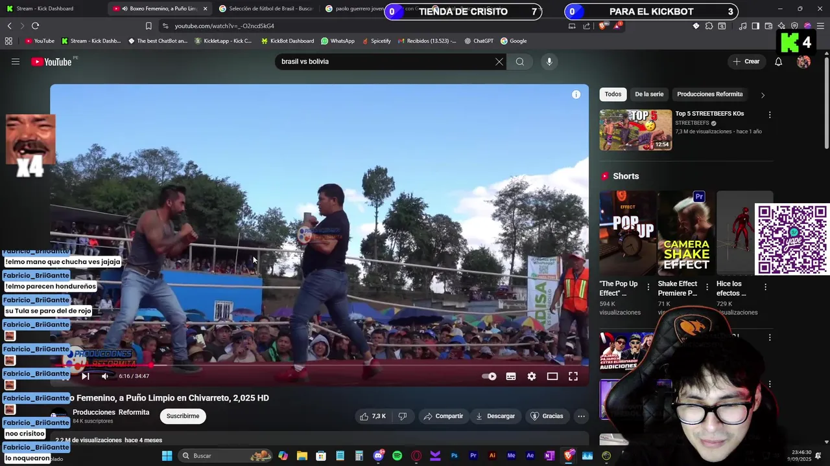
Task: Like the video with 7,3 K button
Action: point(372,416)
